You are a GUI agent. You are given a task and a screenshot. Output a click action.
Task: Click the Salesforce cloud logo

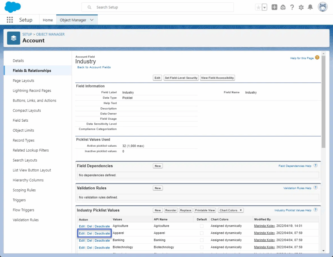12,7
